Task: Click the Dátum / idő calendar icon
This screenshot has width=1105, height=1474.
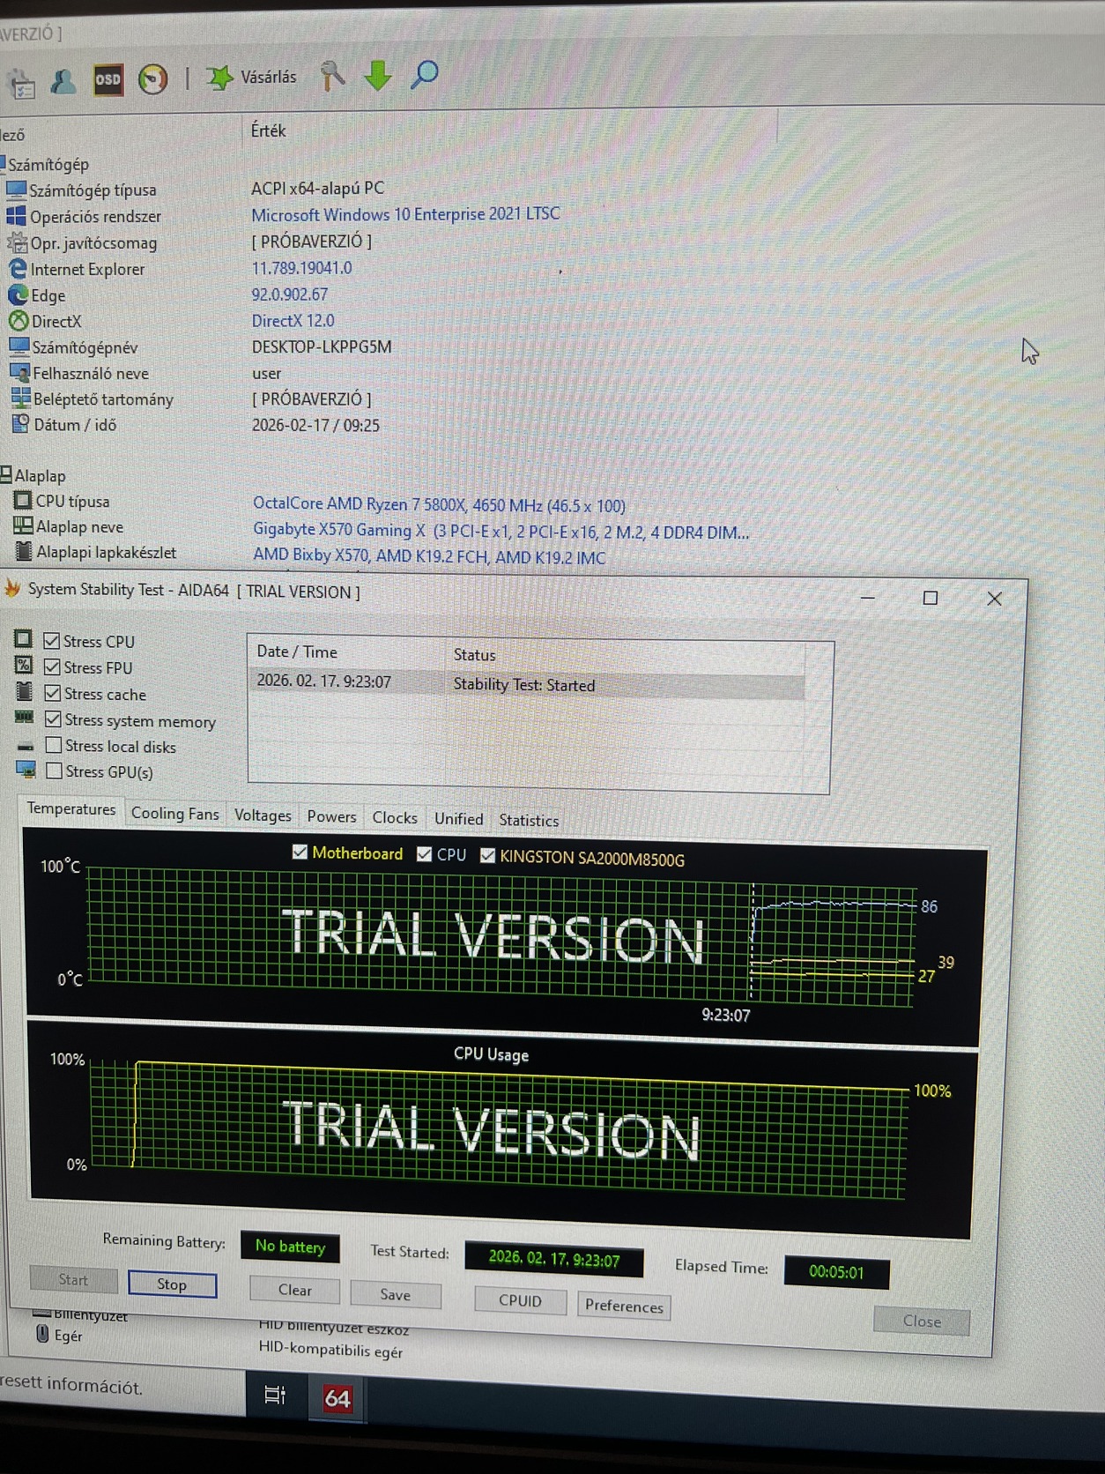Action: click(x=20, y=424)
